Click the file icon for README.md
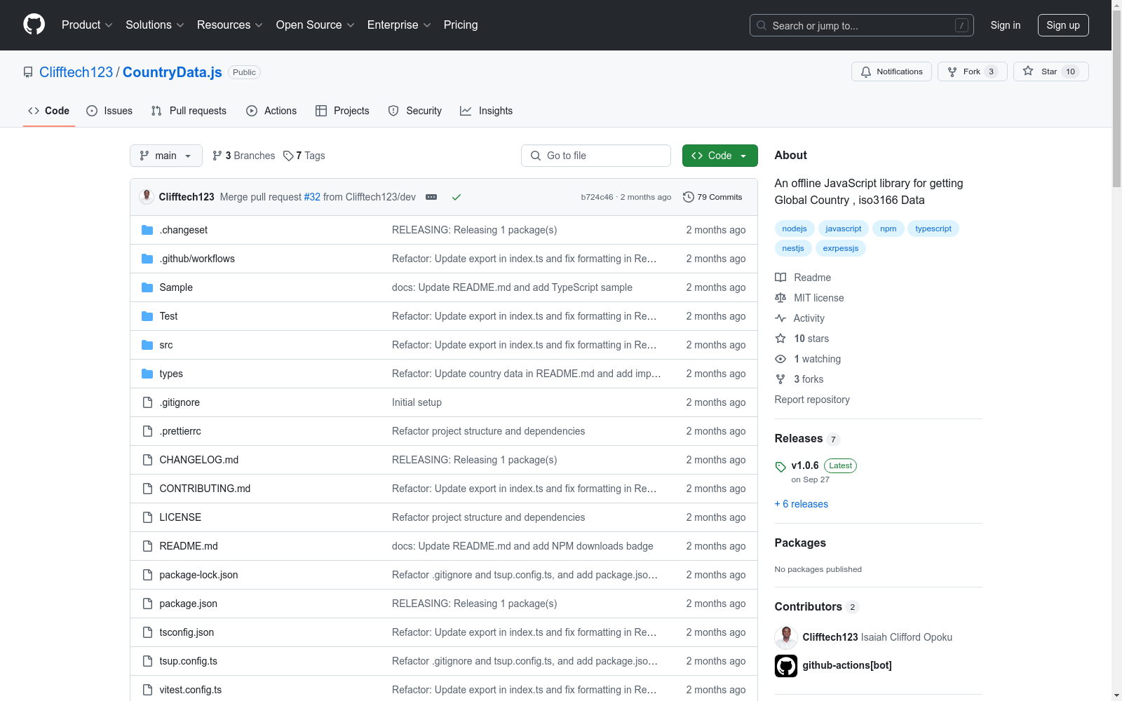This screenshot has width=1122, height=701. (147, 546)
